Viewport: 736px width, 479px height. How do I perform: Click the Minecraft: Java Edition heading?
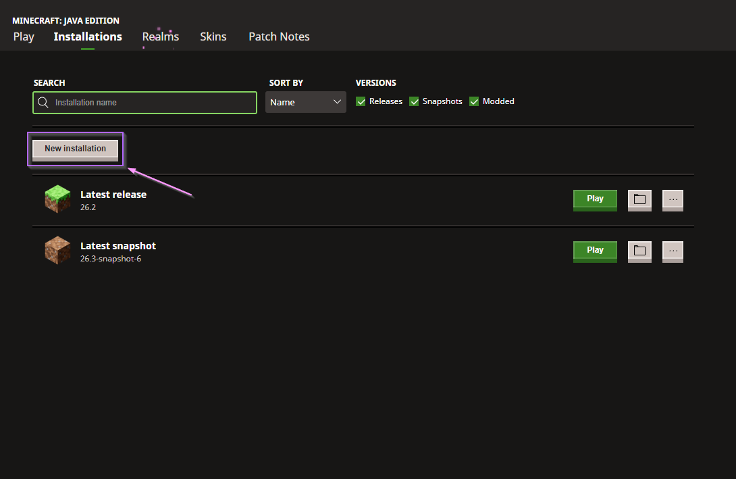tap(65, 21)
